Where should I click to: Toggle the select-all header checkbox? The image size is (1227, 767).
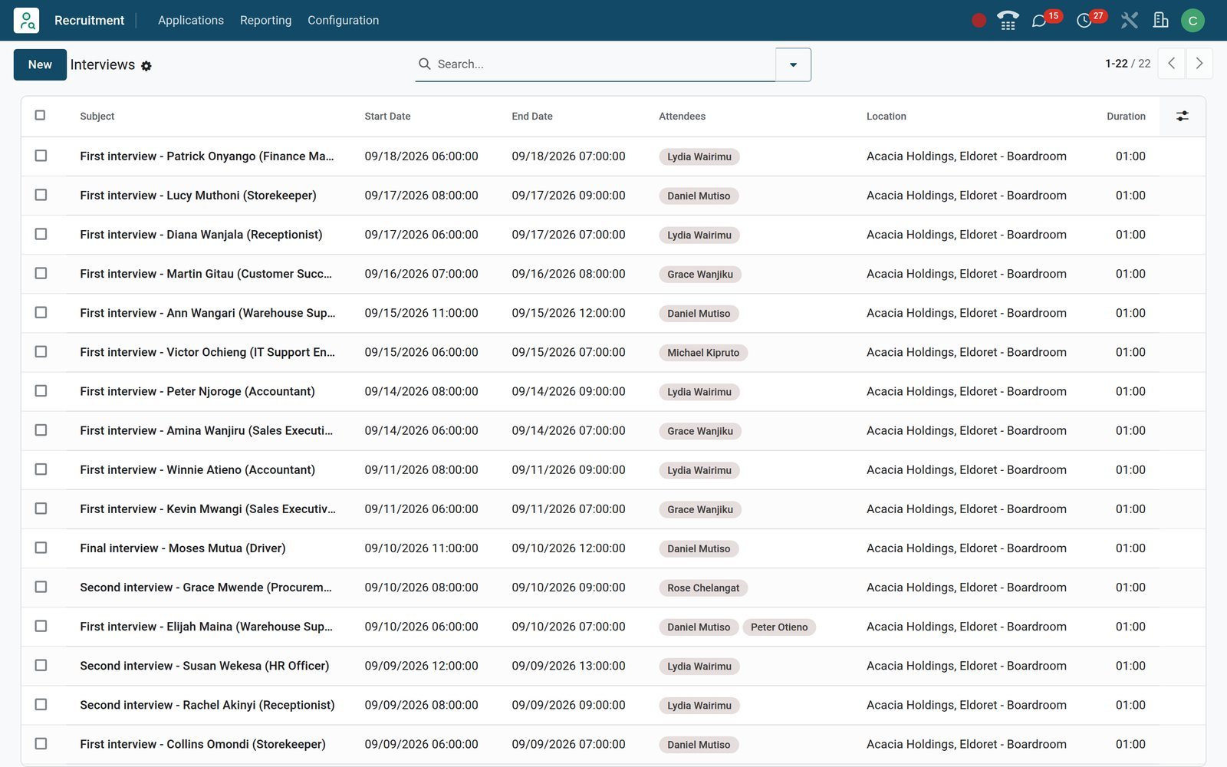pos(41,115)
